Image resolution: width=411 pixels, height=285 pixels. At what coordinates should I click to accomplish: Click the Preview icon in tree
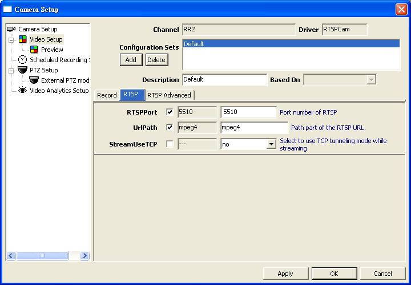pos(34,50)
